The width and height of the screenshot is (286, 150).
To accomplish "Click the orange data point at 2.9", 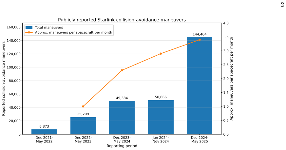I will 161,54.
